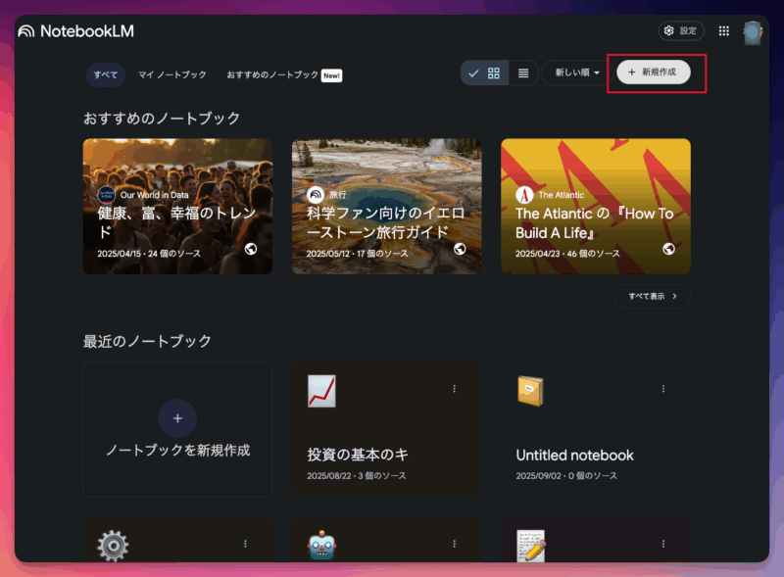This screenshot has width=784, height=577.
Task: Click the Our World in Data logo icon
Action: (x=106, y=195)
